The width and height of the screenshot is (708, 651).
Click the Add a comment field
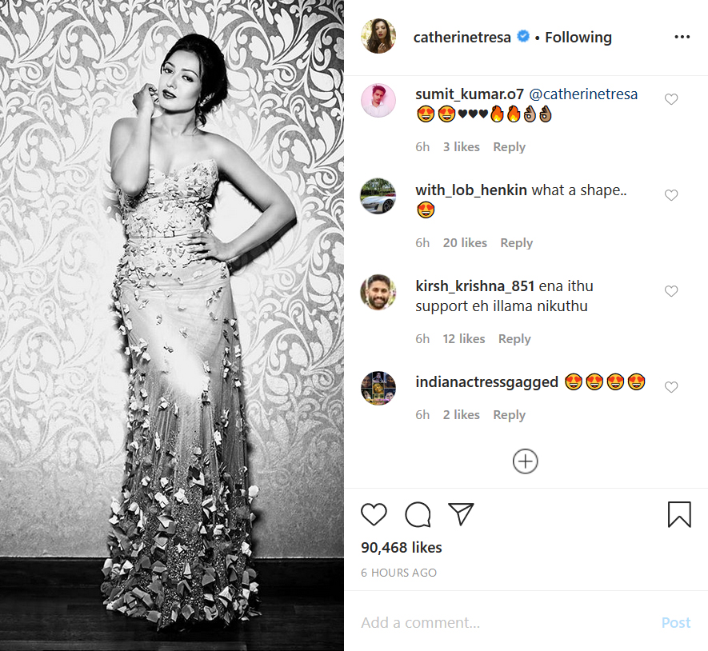pos(496,623)
